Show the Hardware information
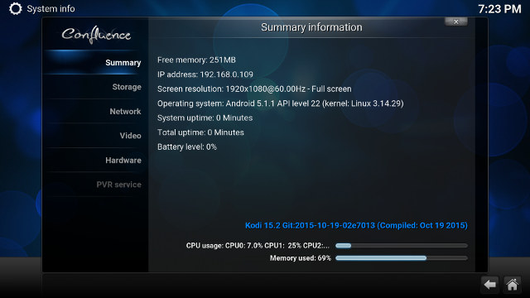 (95, 160)
